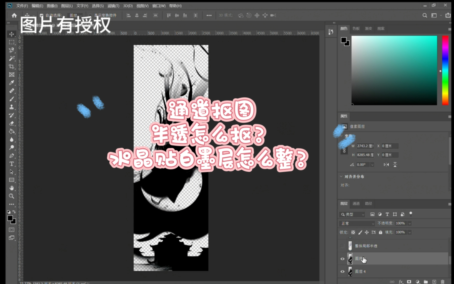Image resolution: width=454 pixels, height=284 pixels.
Task: Open the 填充 slider dropdown arrow
Action: (410, 232)
